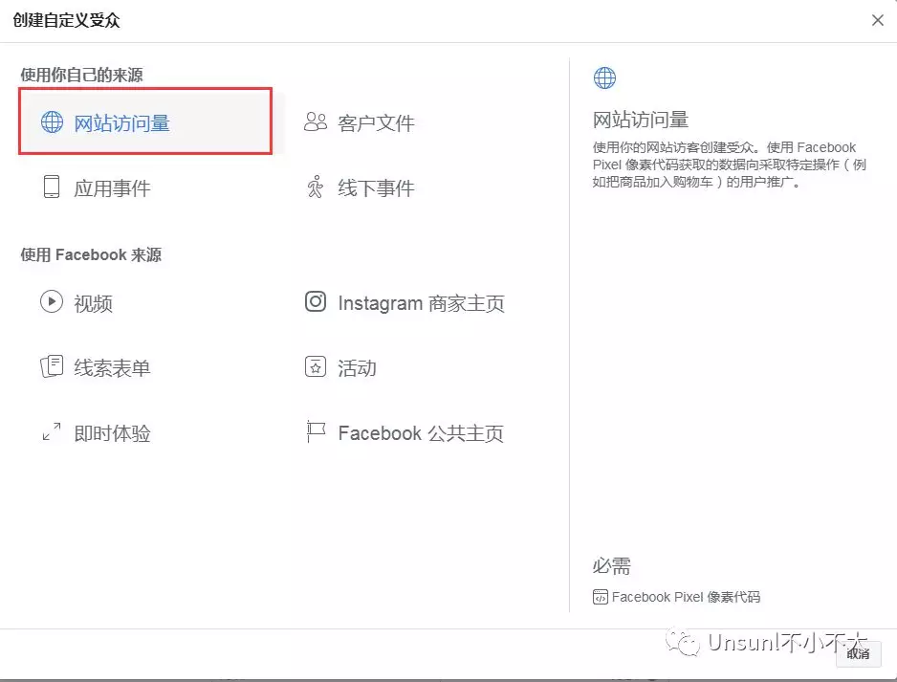Choose Instagram 商家主页 source
897x682 pixels.
(421, 303)
